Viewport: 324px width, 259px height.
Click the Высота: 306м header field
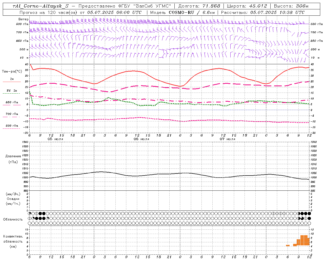[291, 6]
